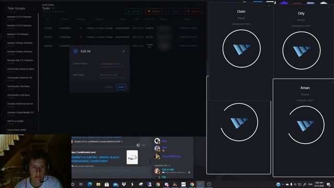
Task: Click the Edit All toolbar button
Action: (173, 11)
